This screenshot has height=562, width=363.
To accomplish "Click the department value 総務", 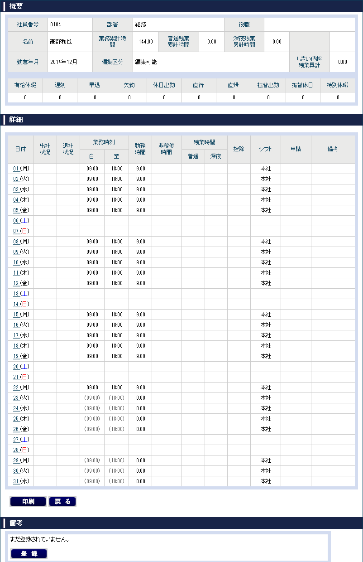I will 141,24.
